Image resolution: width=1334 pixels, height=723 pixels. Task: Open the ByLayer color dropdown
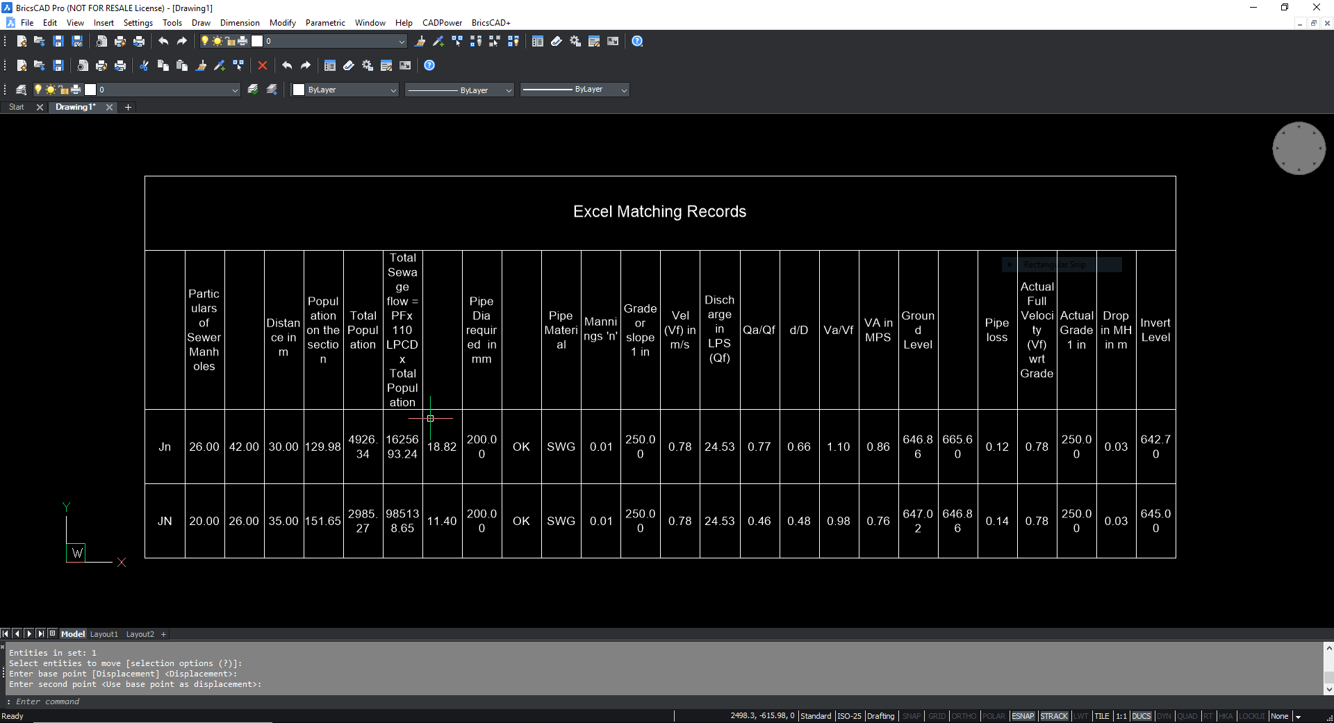393,90
